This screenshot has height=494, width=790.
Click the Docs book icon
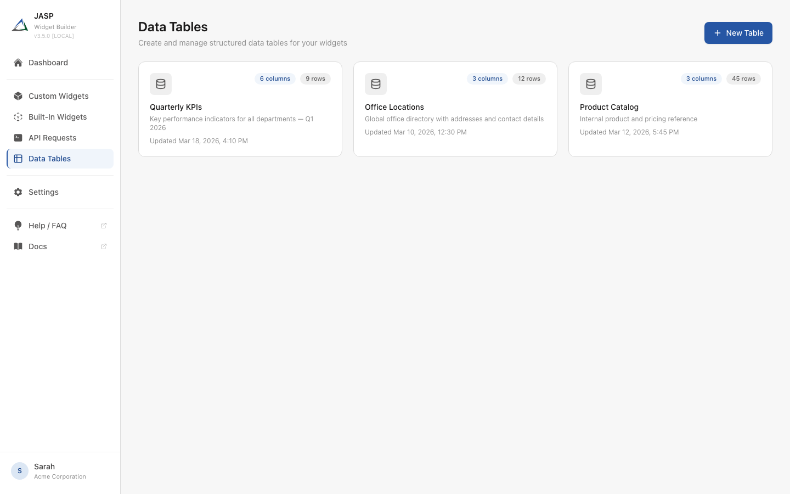pos(18,246)
